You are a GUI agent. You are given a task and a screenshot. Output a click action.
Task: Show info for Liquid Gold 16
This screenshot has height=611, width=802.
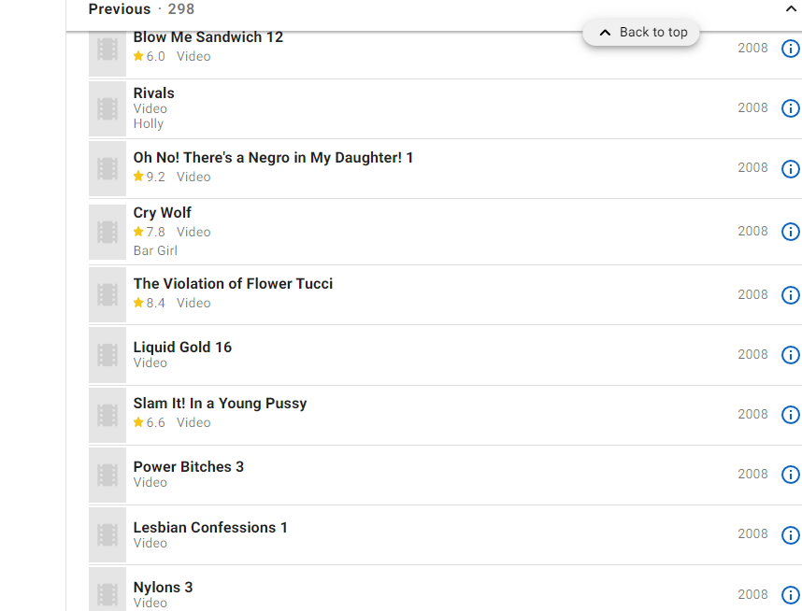[x=790, y=355]
